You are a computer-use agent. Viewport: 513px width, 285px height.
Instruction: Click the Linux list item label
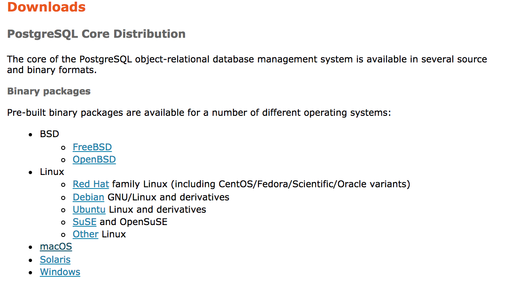(52, 172)
